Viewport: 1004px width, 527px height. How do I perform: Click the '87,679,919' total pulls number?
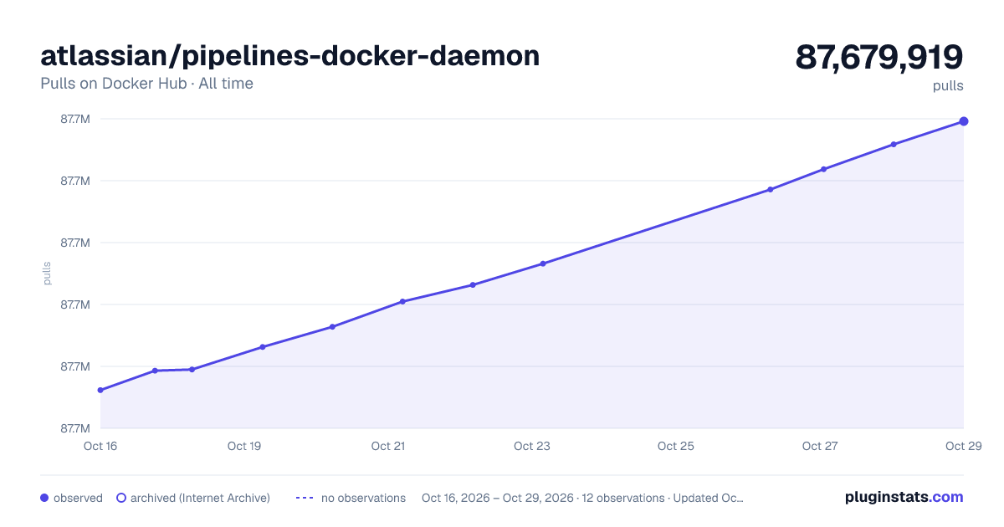pyautogui.click(x=879, y=57)
